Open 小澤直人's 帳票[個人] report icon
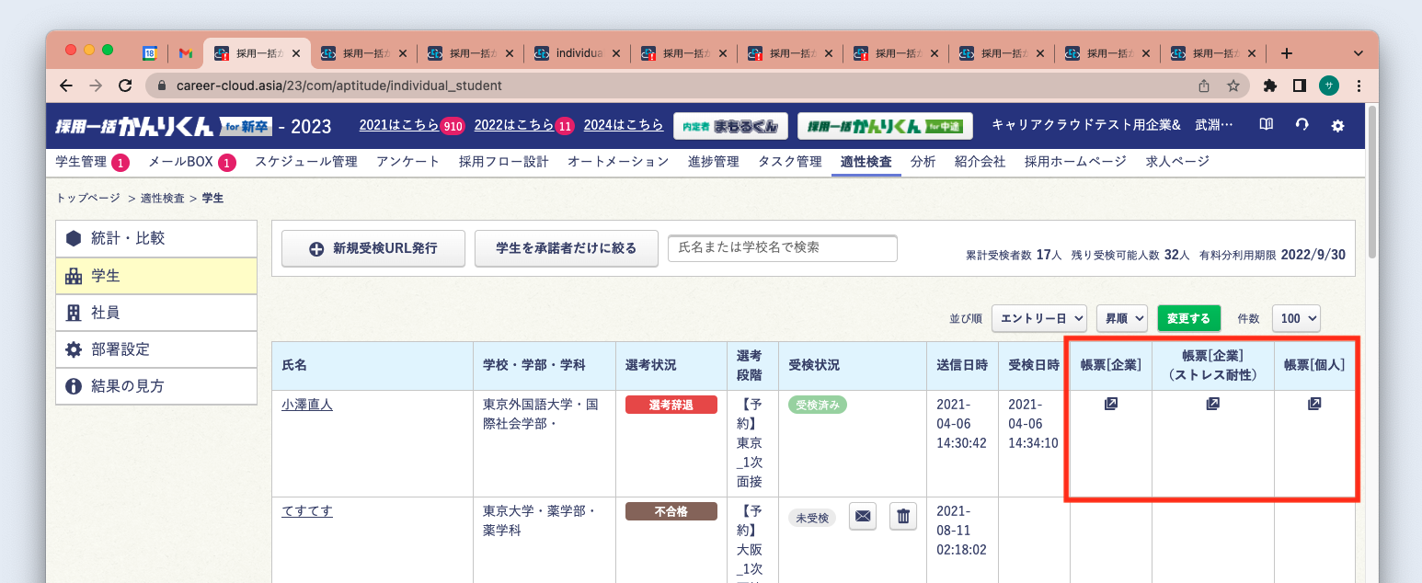 point(1314,402)
